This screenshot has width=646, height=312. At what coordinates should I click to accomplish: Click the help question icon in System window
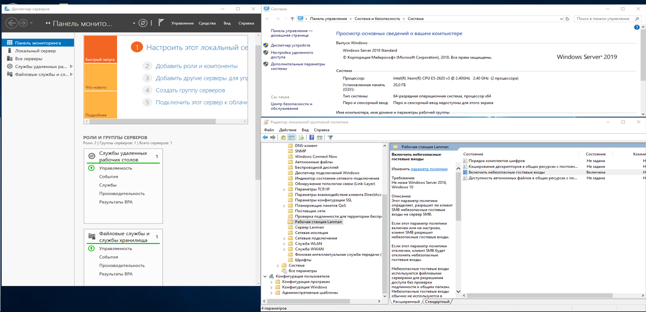click(x=637, y=27)
